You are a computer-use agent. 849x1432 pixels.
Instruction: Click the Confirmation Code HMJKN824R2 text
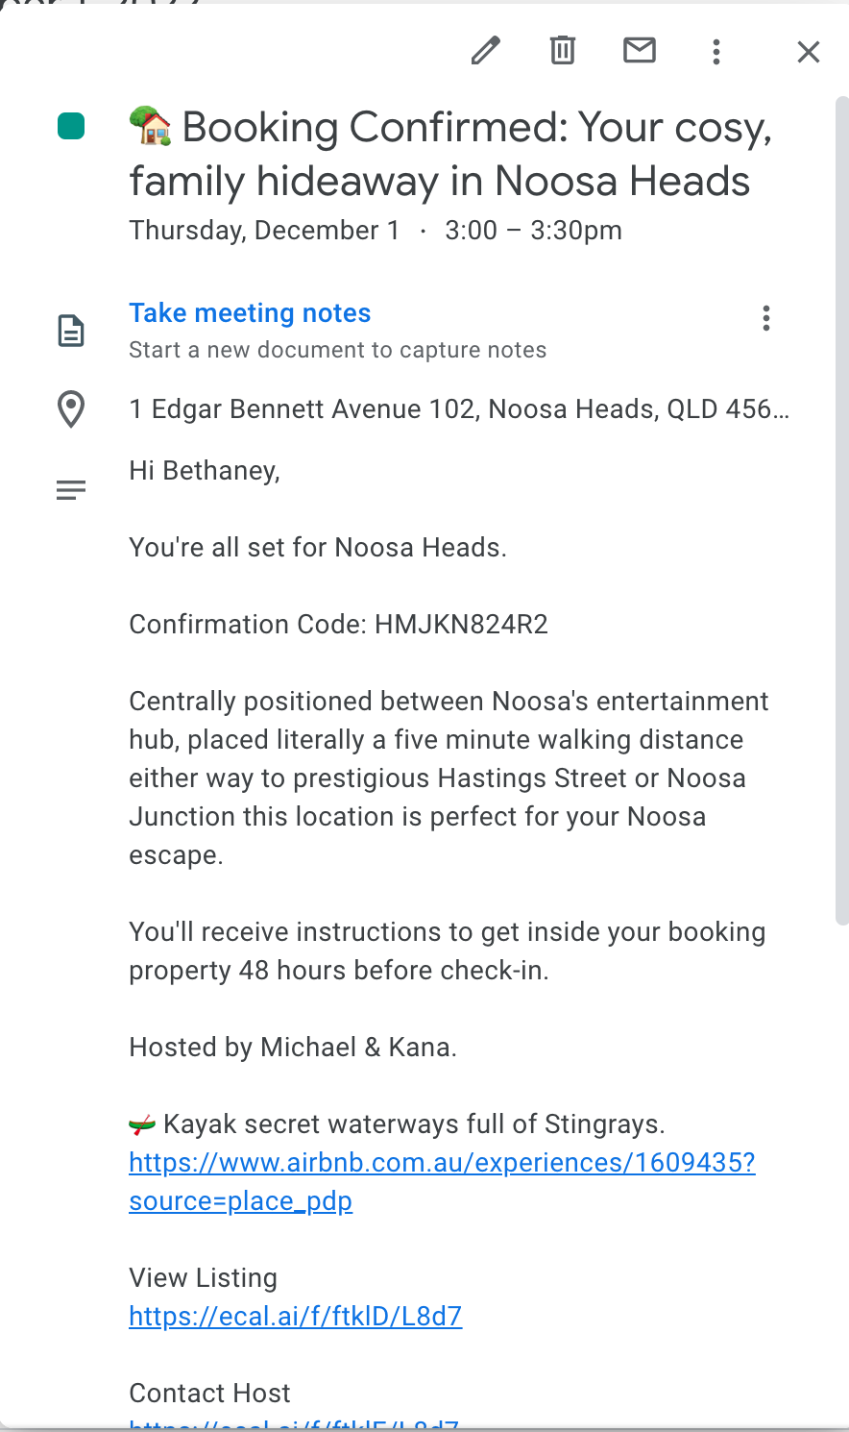(x=338, y=625)
